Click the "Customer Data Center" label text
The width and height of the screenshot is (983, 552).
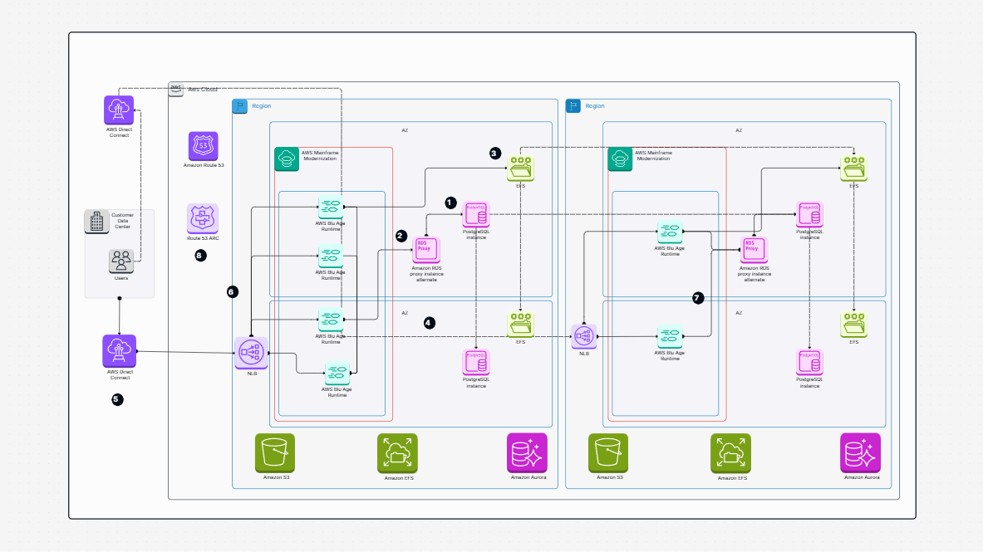point(122,221)
